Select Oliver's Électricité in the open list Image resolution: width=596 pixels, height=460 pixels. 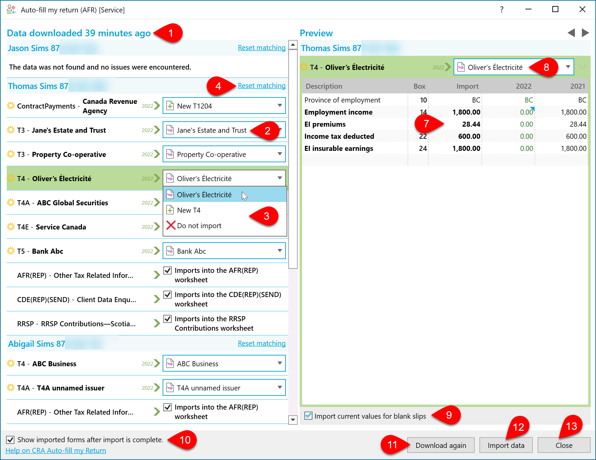[225, 195]
